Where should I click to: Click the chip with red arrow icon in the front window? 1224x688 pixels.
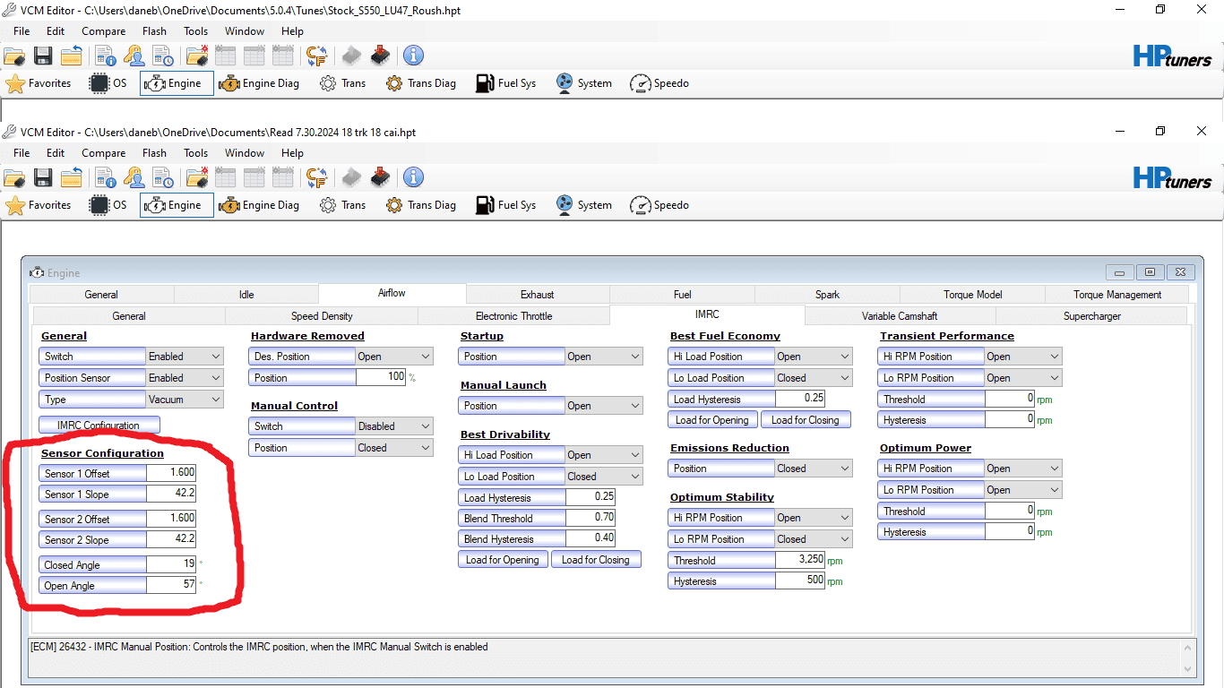[x=380, y=177]
